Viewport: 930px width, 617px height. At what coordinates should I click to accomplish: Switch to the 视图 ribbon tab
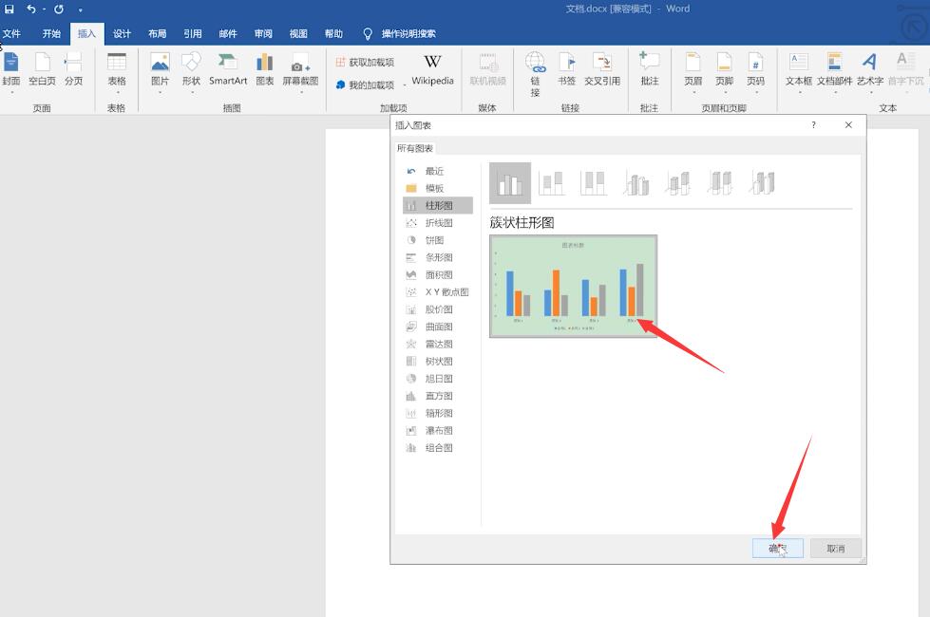tap(298, 34)
